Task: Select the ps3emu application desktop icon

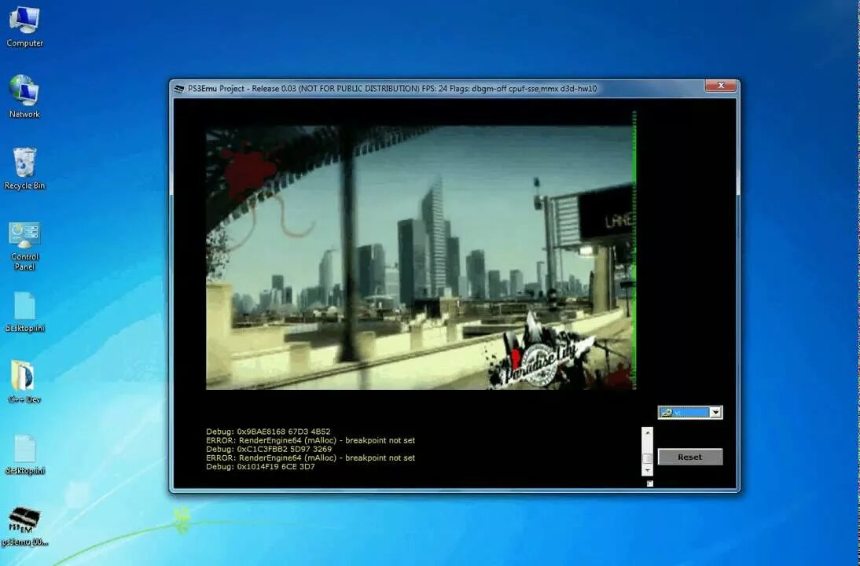Action: (x=24, y=525)
